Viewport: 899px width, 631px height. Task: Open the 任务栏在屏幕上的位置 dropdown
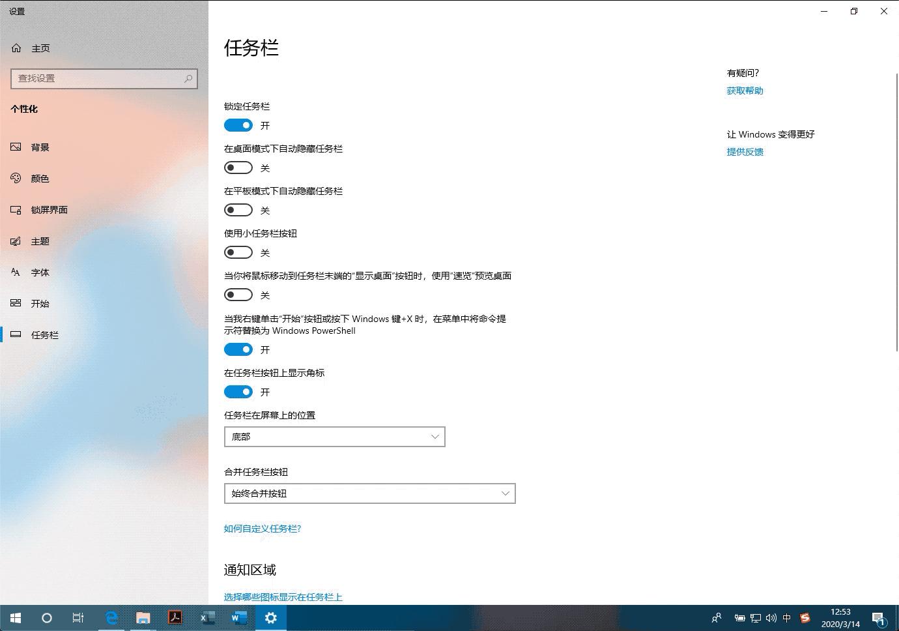334,437
